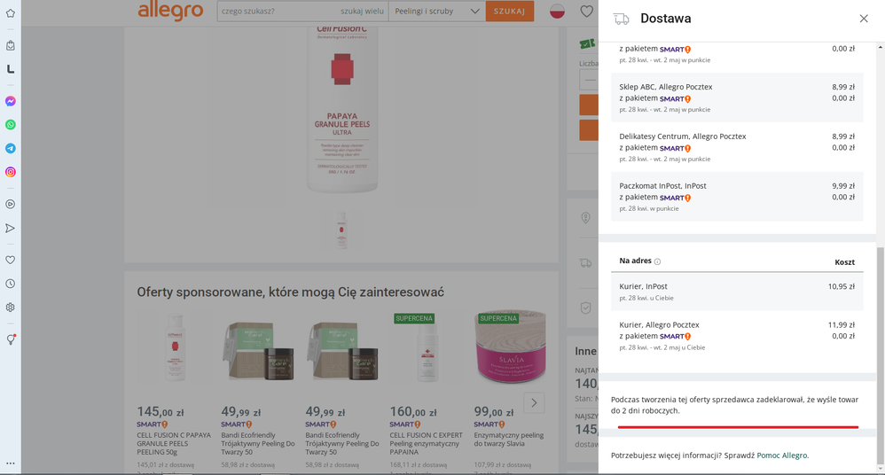Launch Telegram sidebar panel
Screen dimensions: 885x475
tap(11, 148)
